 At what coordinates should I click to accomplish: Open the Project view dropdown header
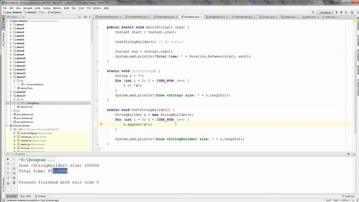pyautogui.click(x=15, y=17)
